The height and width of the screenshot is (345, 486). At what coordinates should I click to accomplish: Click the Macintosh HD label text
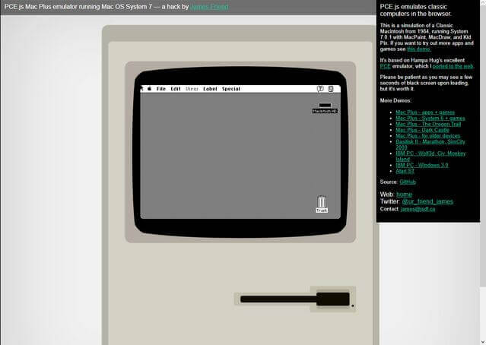[325, 111]
